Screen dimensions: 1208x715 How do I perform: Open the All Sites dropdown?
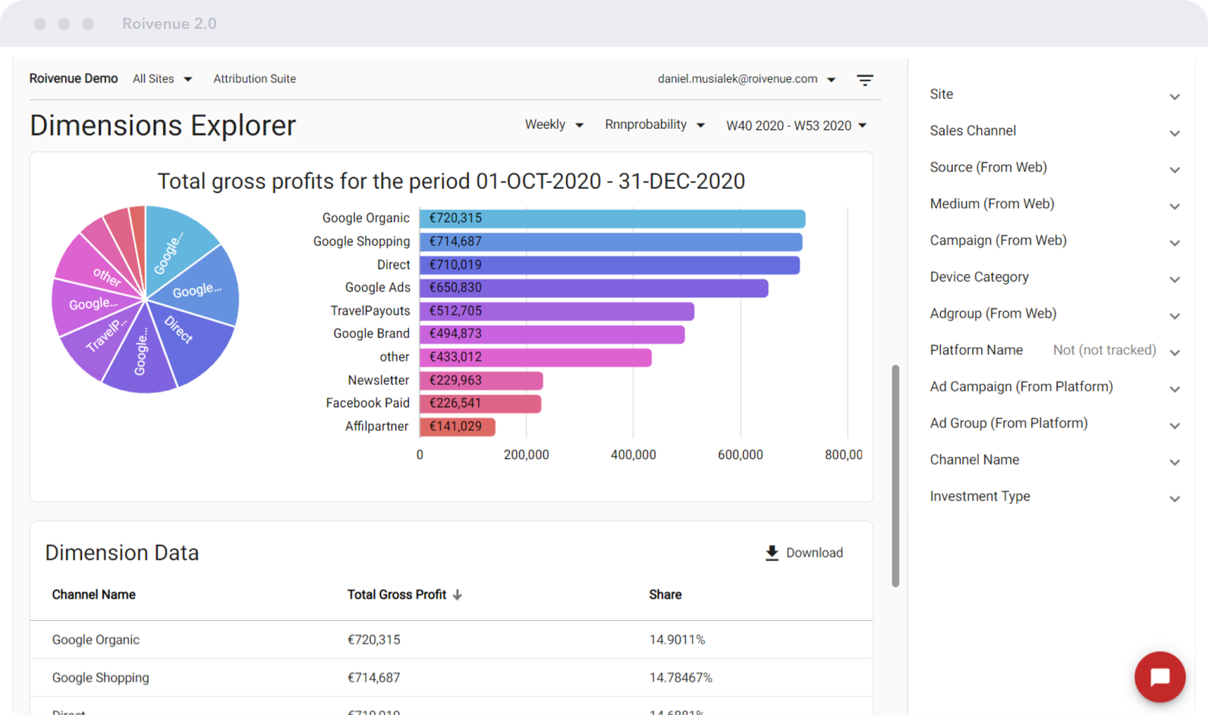[x=162, y=79]
